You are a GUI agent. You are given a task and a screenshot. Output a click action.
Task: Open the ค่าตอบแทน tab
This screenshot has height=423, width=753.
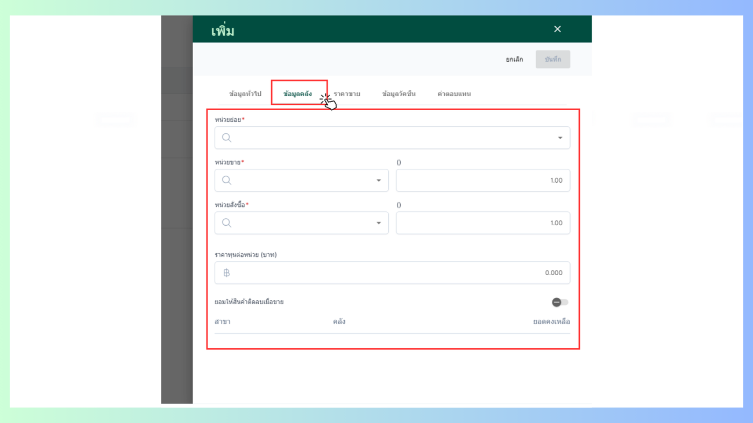[454, 94]
